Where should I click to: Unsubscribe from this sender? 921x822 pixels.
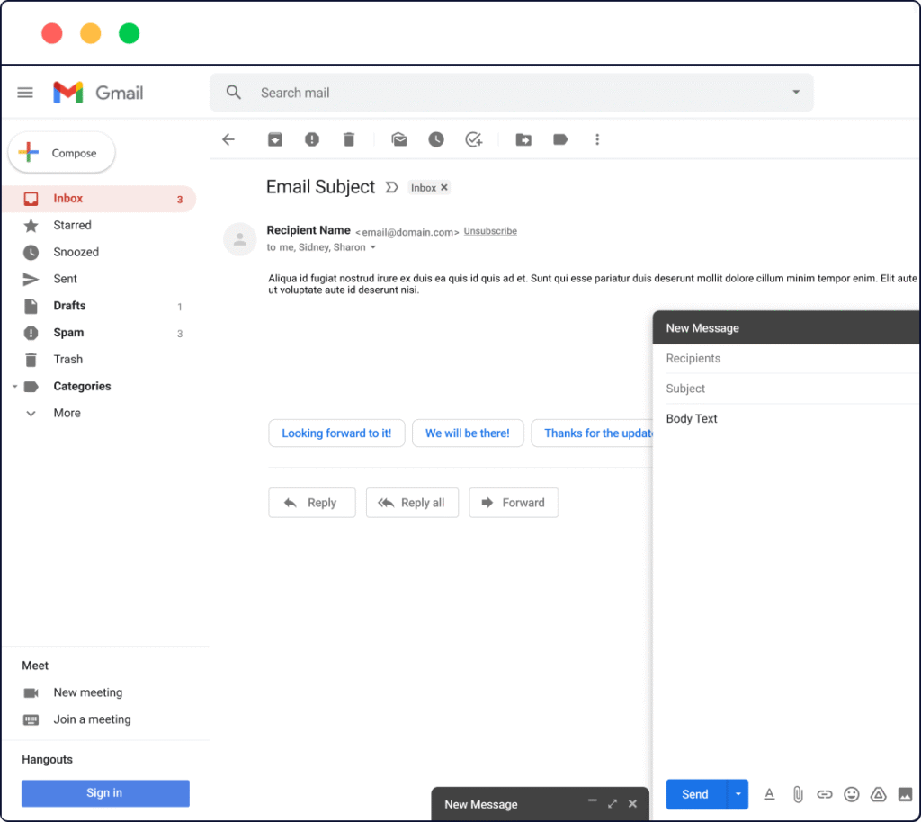click(490, 230)
